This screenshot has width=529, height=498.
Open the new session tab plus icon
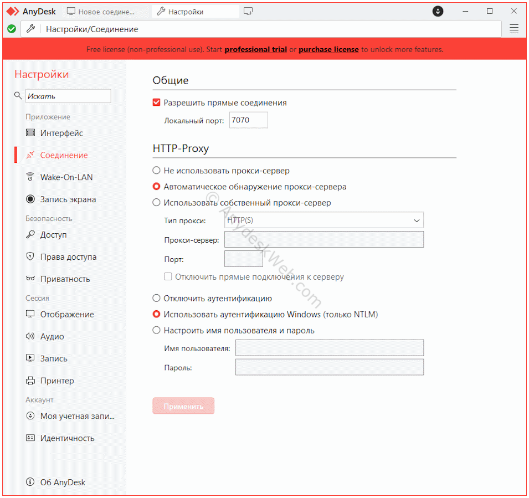[248, 12]
